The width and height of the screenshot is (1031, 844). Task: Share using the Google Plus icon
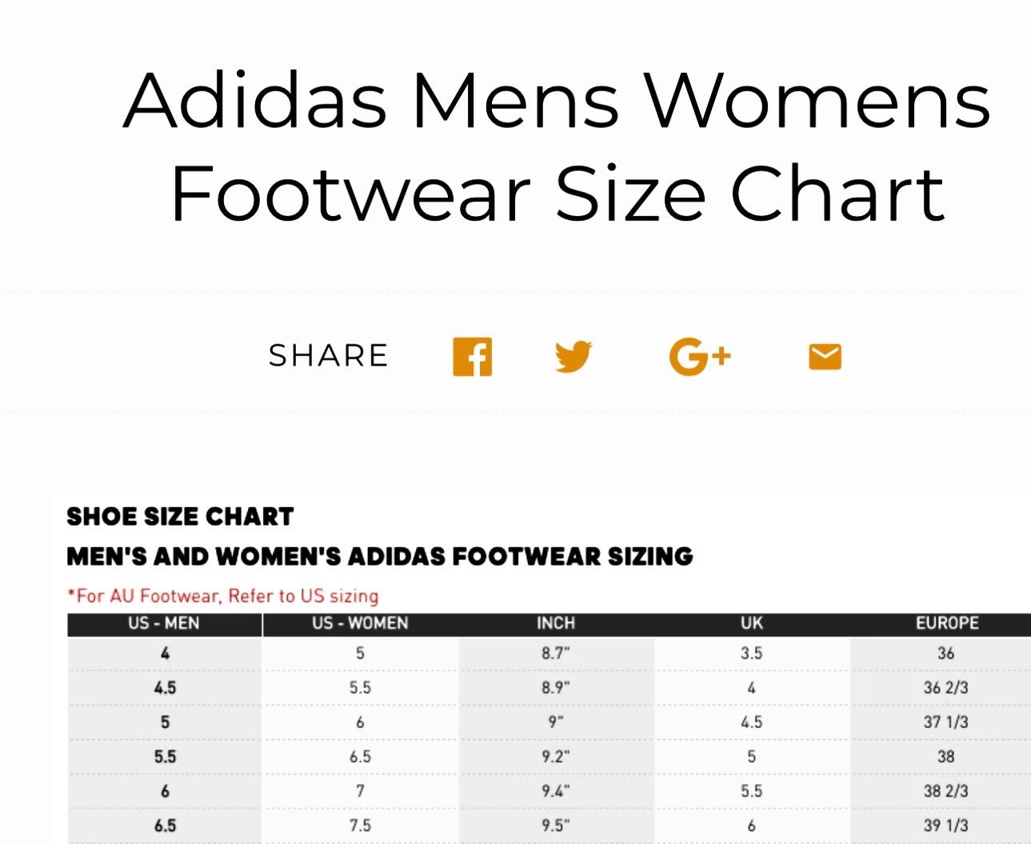[700, 357]
